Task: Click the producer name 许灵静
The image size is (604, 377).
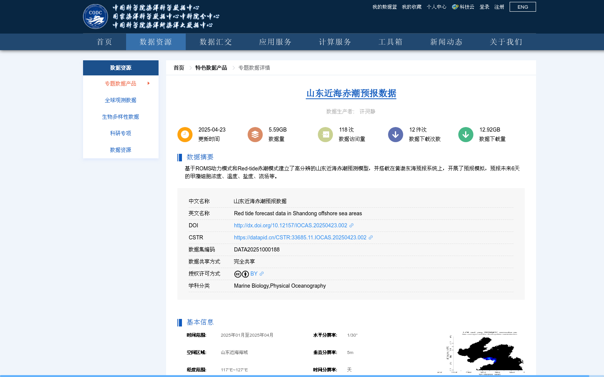Action: 367,112
